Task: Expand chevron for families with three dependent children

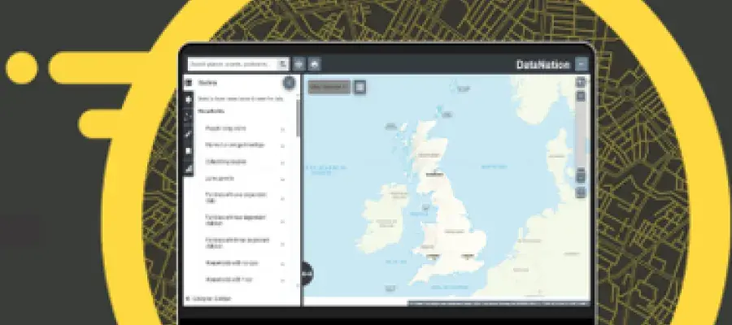Action: tap(282, 244)
